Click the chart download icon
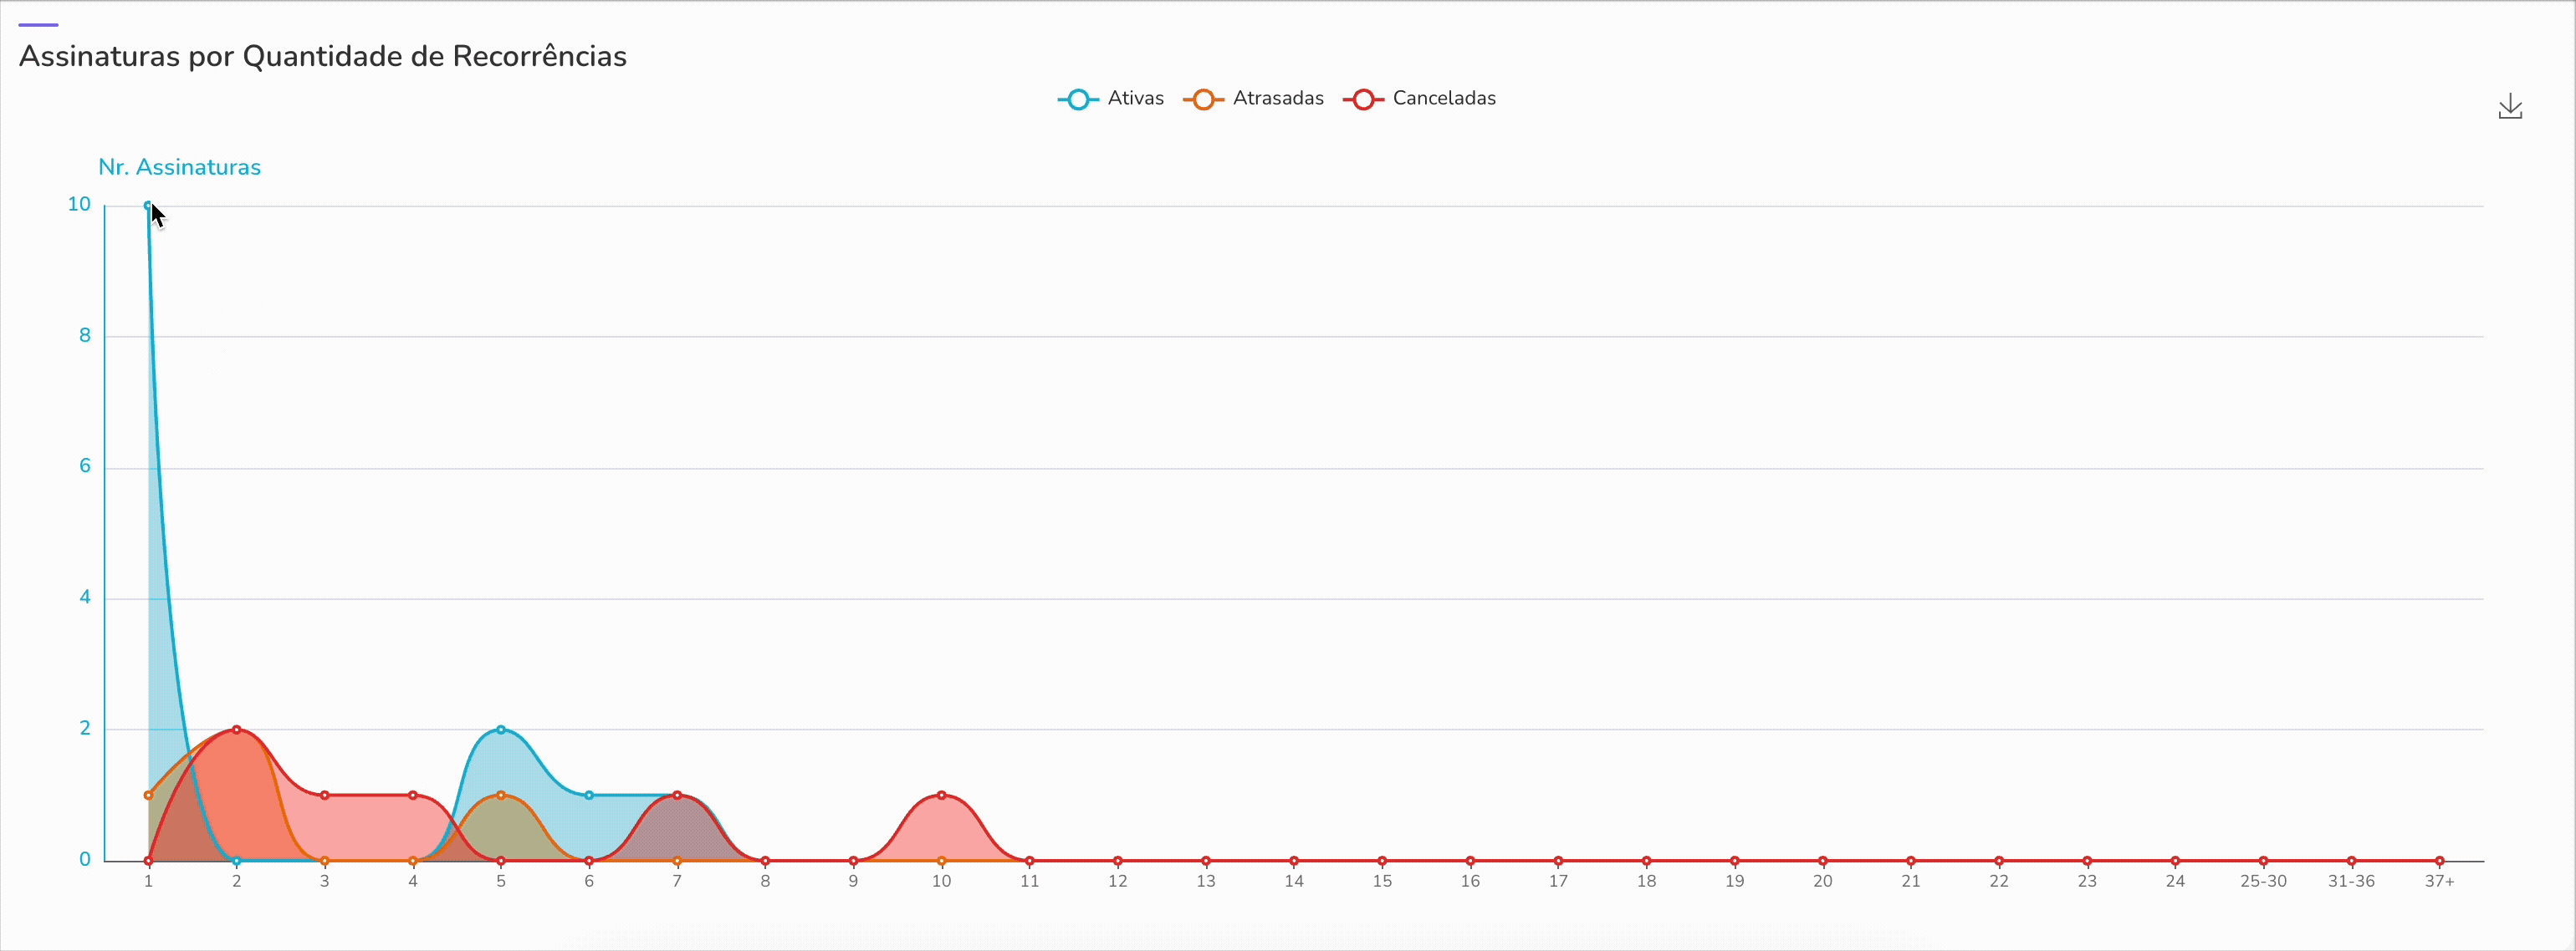This screenshot has height=951, width=2576. coord(2511,106)
